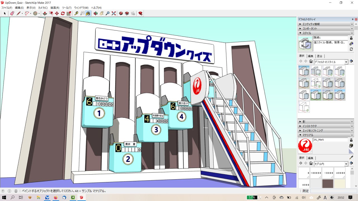Open 3D Warehouse from toolbar
This screenshot has height=201, width=358.
[121, 13]
